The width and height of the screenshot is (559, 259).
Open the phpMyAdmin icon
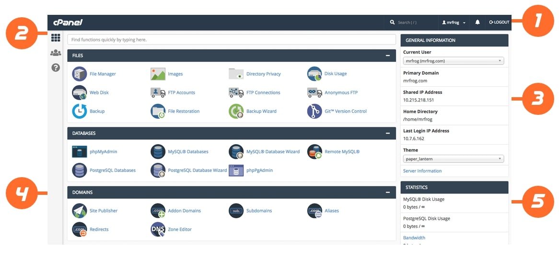pos(80,152)
